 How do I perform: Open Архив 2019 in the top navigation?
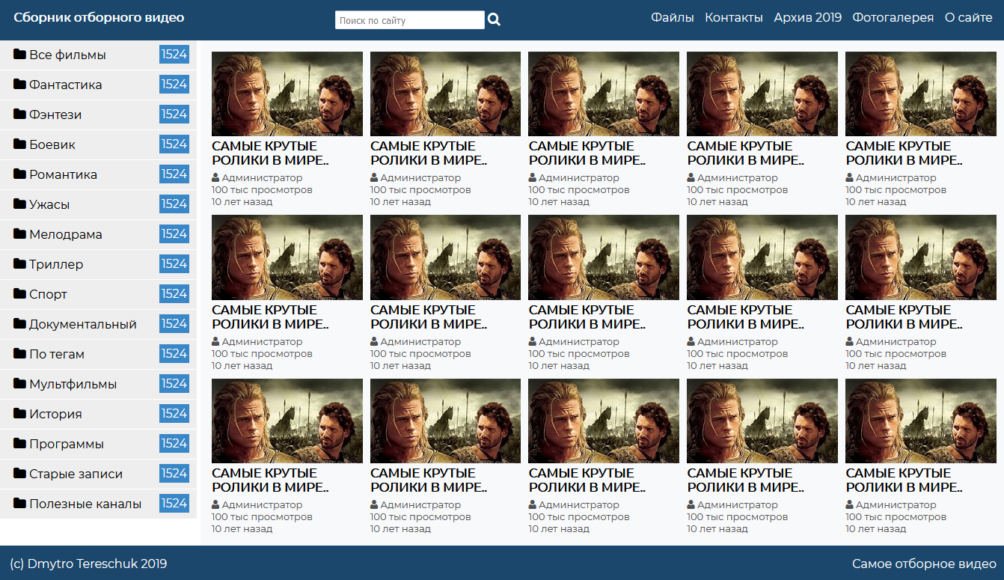pyautogui.click(x=807, y=17)
